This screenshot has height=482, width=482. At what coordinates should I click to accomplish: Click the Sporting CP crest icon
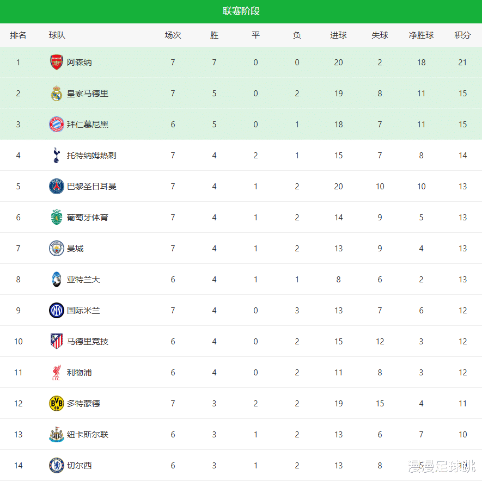[56, 217]
